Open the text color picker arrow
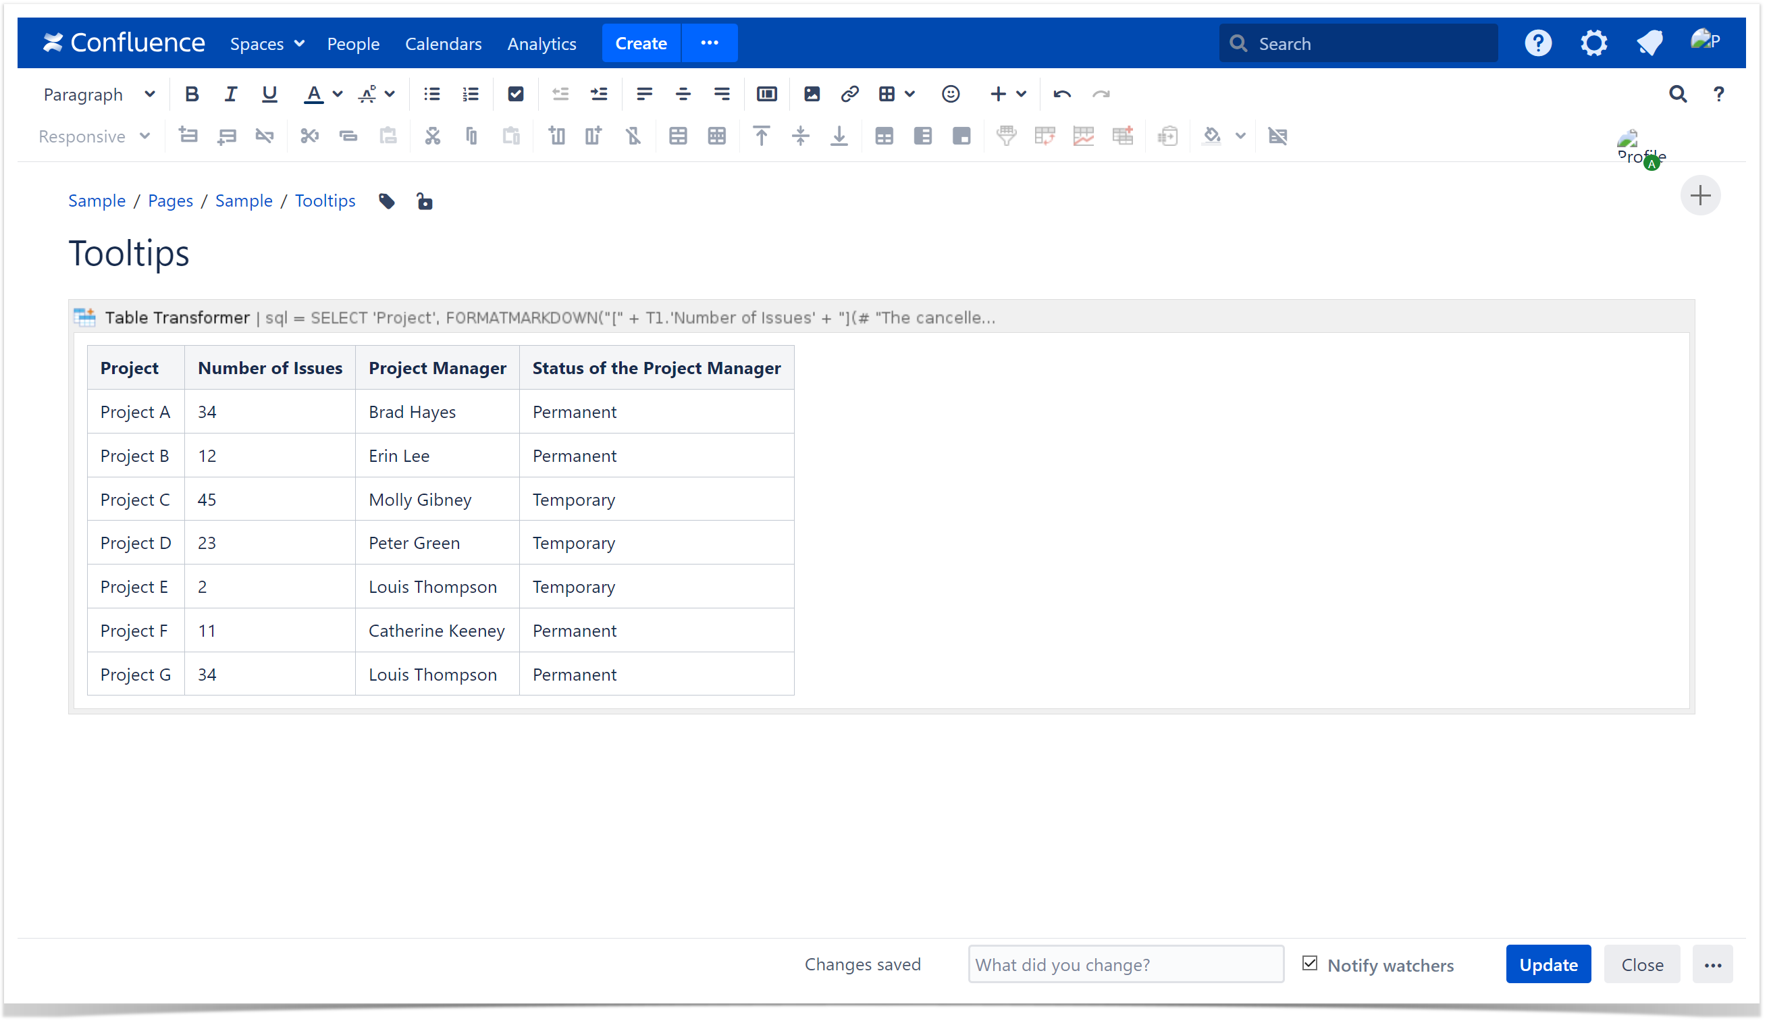The image size is (1769, 1023). point(338,94)
